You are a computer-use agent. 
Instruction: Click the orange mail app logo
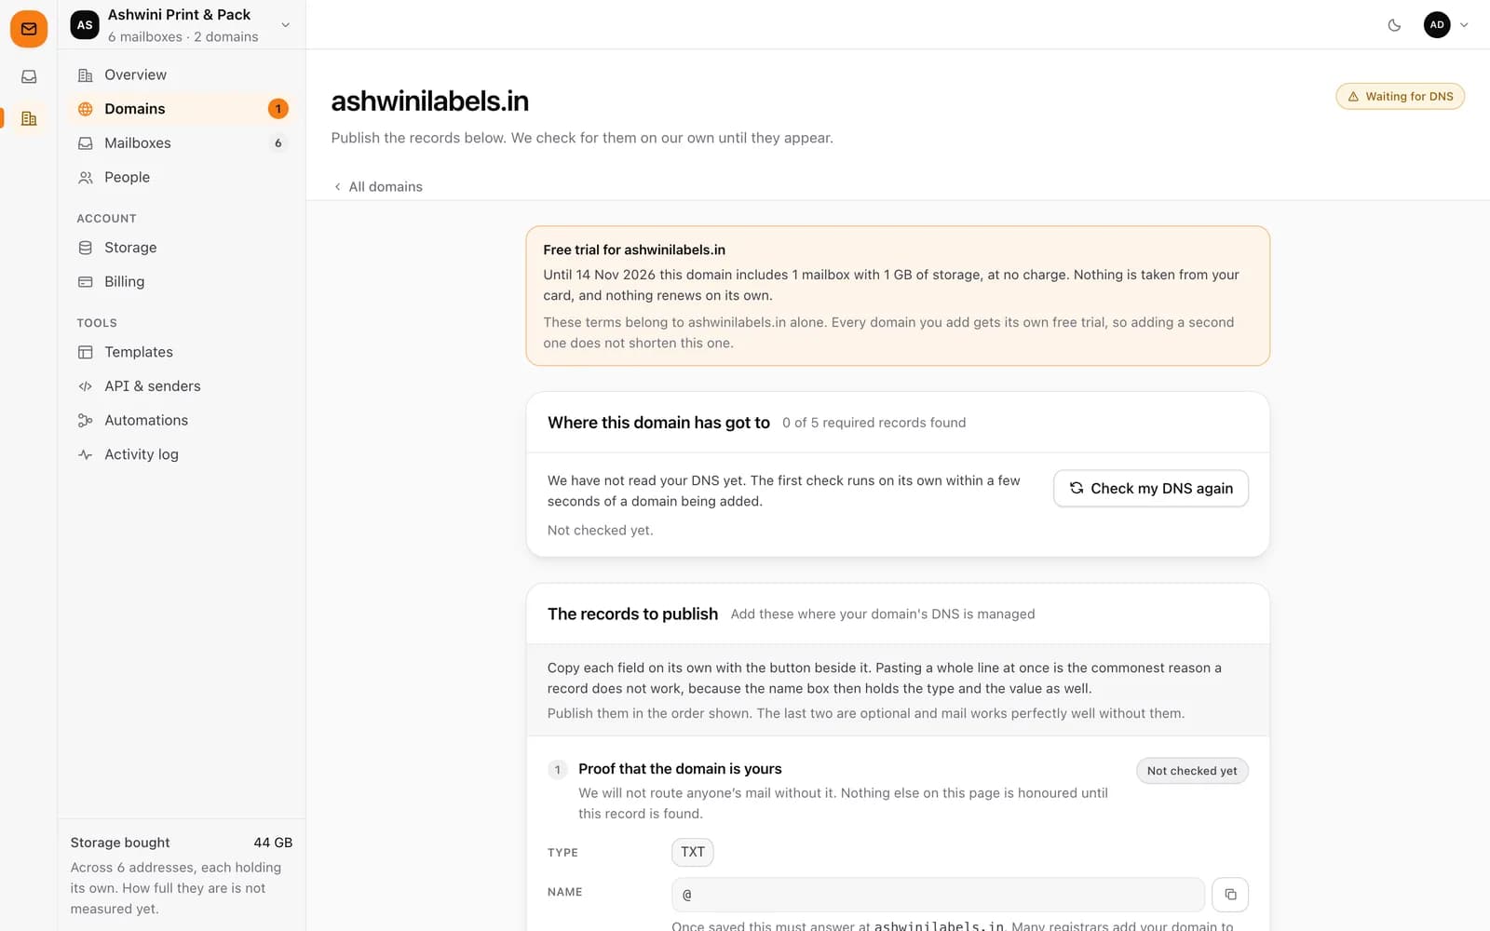click(x=29, y=29)
